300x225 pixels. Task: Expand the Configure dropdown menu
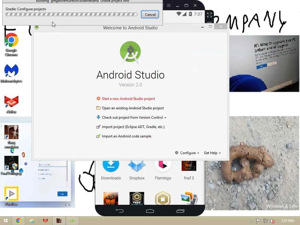(190, 153)
